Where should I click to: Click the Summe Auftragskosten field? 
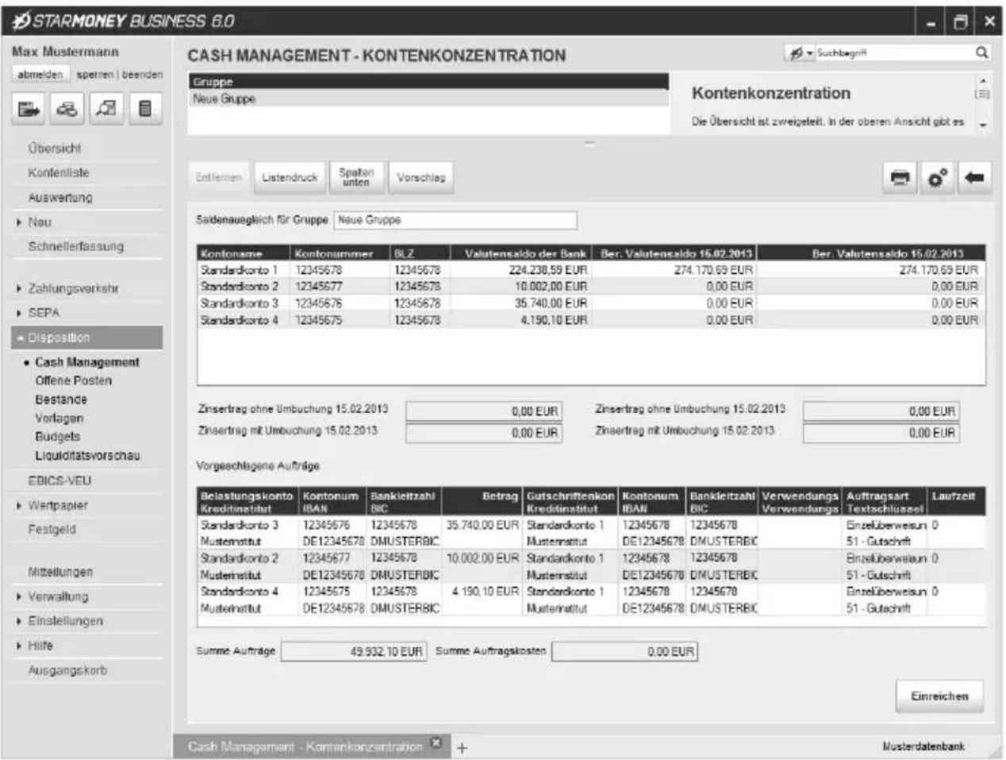[x=625, y=651]
